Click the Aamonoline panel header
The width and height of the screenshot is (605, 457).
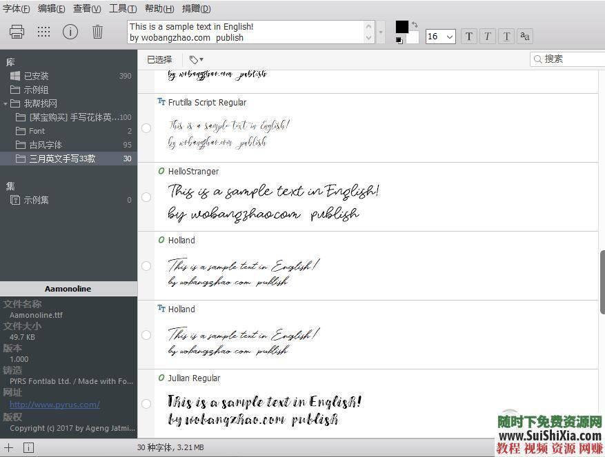tap(68, 289)
